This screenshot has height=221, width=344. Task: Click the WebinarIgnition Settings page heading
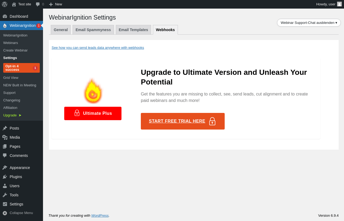tap(82, 17)
